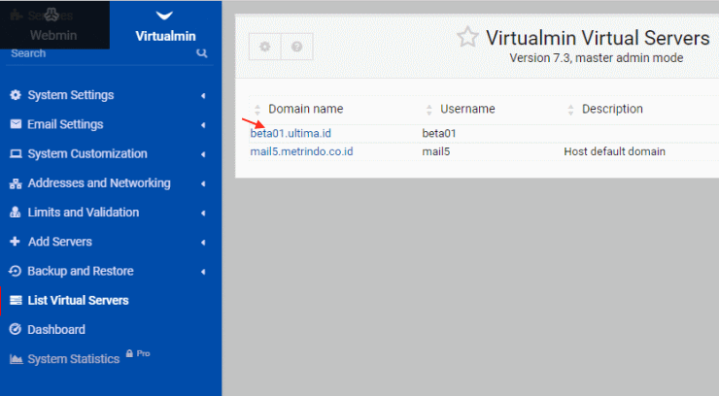Click the gear settings button near title
The image size is (719, 396).
click(x=264, y=47)
